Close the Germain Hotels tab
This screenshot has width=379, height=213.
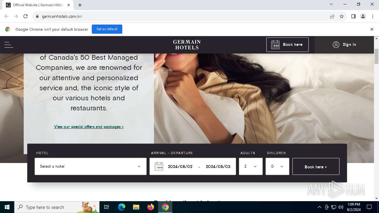click(x=69, y=5)
